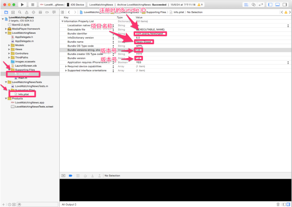Jump to the previous issue arrow
The height and width of the screenshot is (207, 292).
click(282, 12)
